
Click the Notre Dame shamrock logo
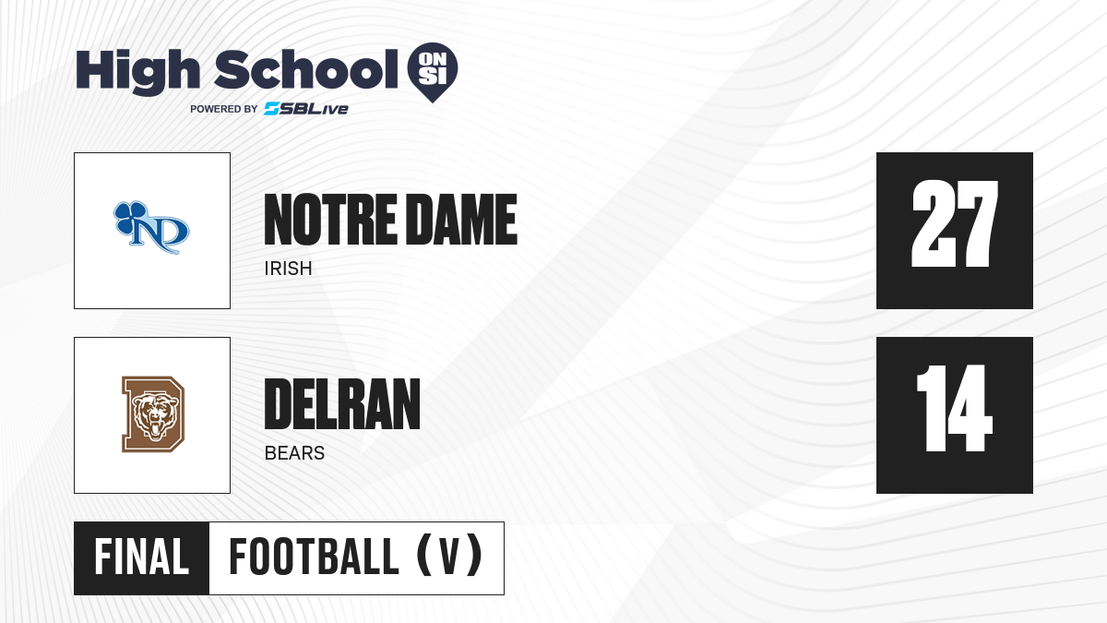coord(151,228)
